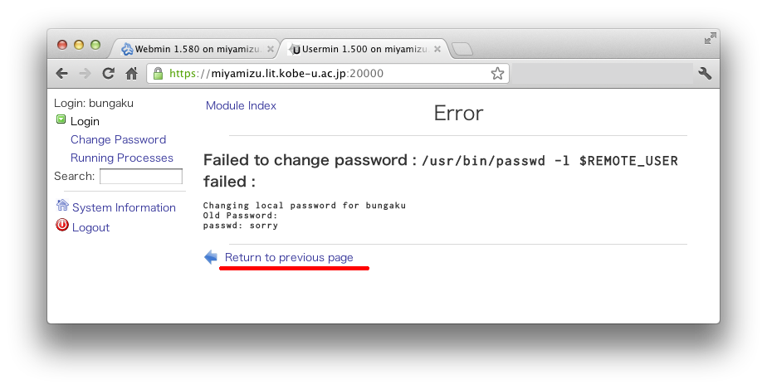The image size is (767, 389).
Task: Click the blue return arrow icon
Action: [211, 257]
